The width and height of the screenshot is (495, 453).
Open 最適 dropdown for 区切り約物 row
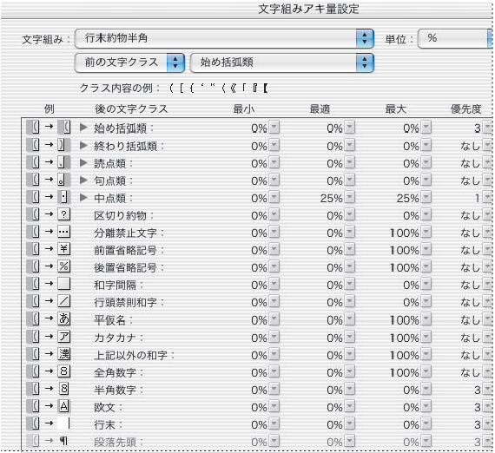[x=350, y=215]
